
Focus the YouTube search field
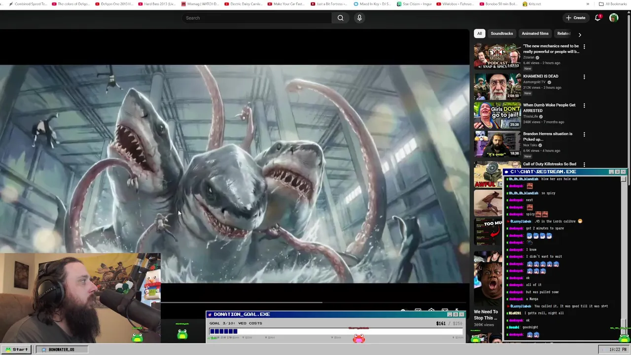(x=257, y=18)
